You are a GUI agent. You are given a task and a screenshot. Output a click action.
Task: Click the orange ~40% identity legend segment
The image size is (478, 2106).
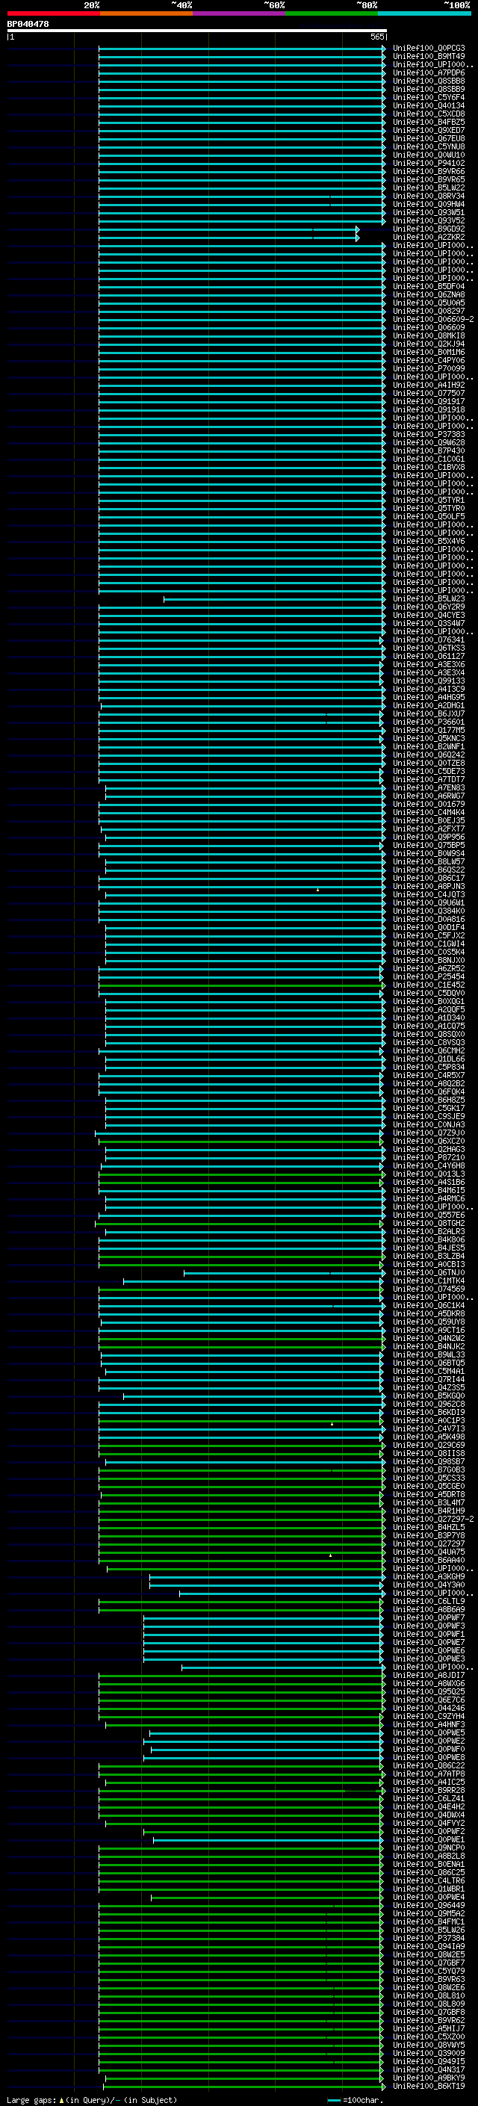click(x=146, y=13)
